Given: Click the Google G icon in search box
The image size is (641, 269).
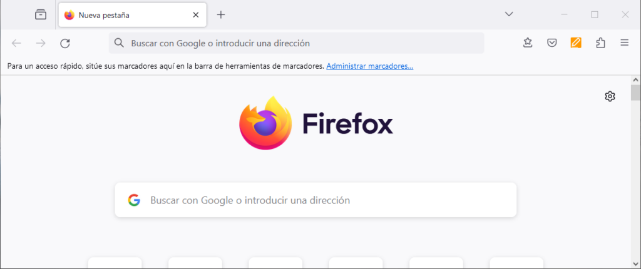Looking at the screenshot, I should [134, 200].
